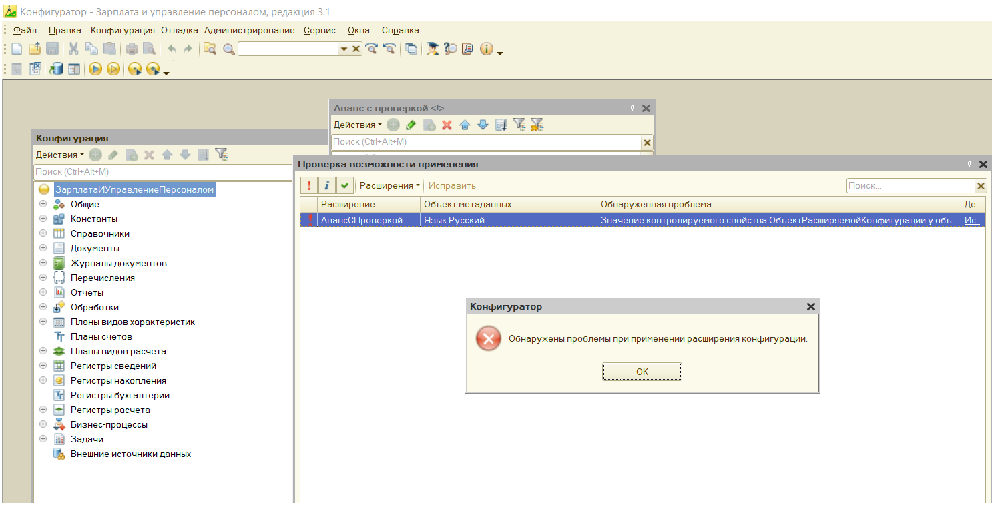Select Внешние источники данных tree item

(x=131, y=454)
